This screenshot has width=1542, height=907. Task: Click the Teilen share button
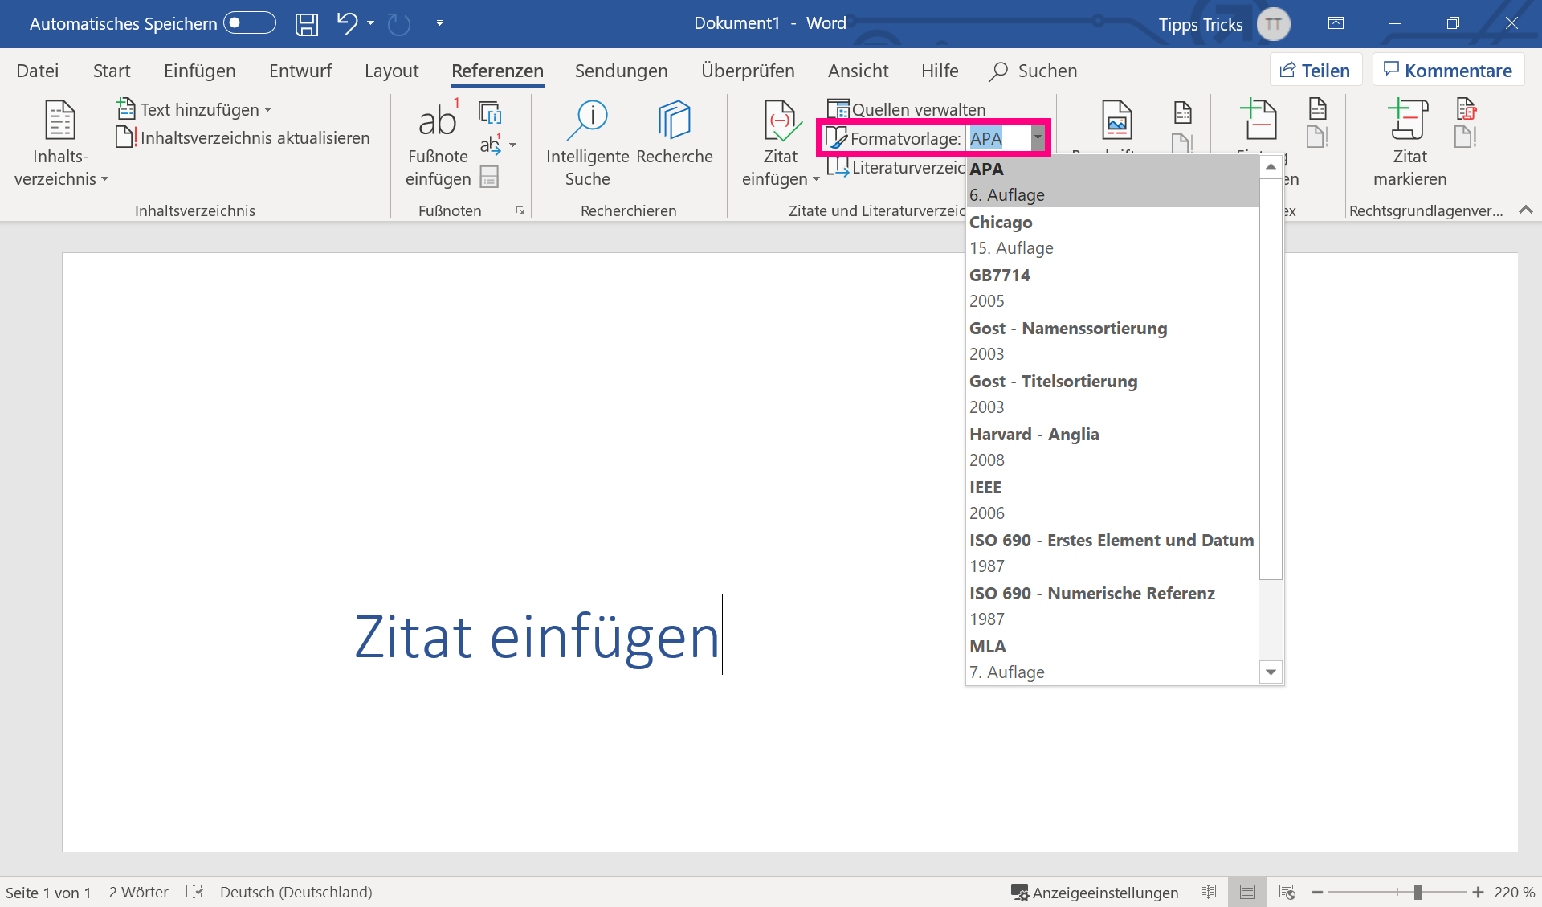(x=1316, y=71)
